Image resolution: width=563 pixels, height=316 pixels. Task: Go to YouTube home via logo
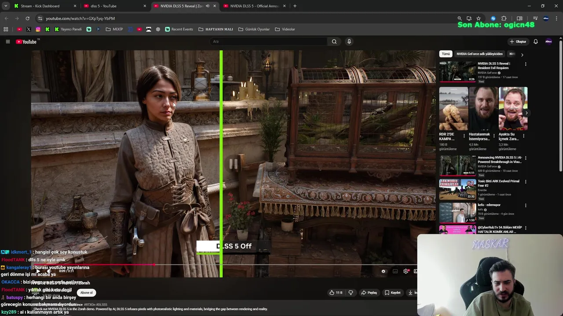click(x=27, y=42)
